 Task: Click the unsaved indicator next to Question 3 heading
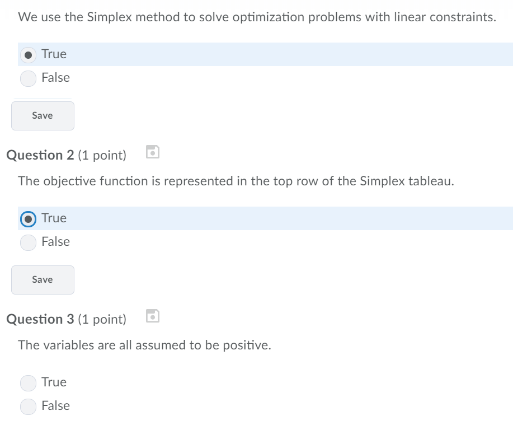click(x=152, y=315)
